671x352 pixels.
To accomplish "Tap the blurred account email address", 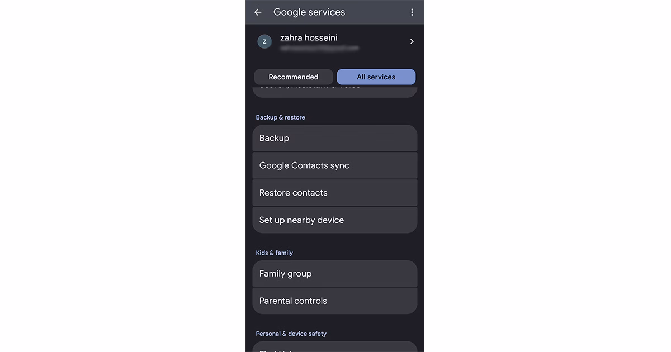I will pyautogui.click(x=319, y=49).
